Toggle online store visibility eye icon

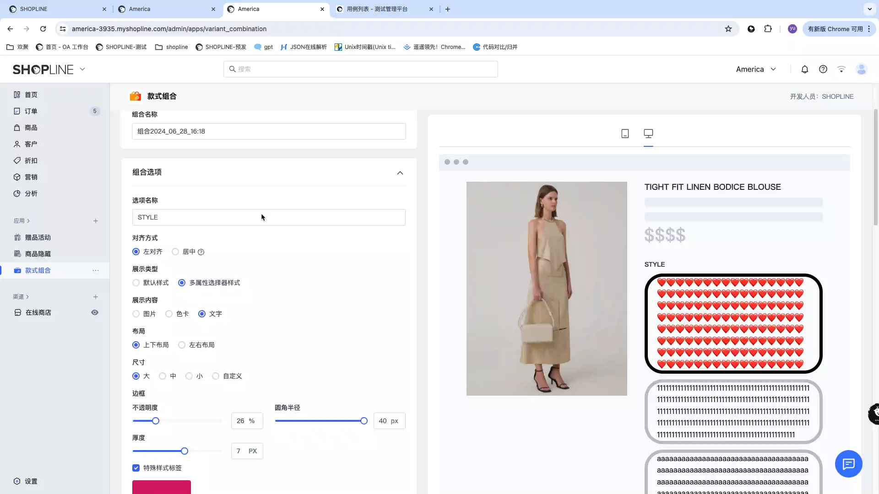(95, 312)
